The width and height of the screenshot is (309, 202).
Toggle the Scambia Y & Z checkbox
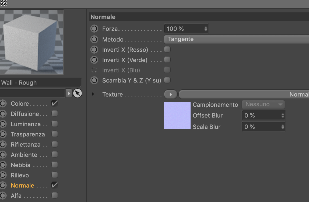point(167,80)
